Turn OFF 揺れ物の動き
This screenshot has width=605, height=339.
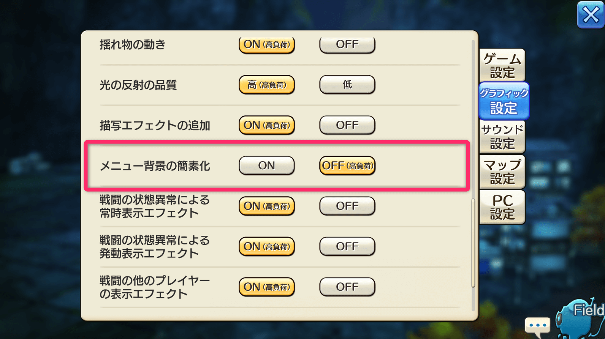pyautogui.click(x=347, y=44)
